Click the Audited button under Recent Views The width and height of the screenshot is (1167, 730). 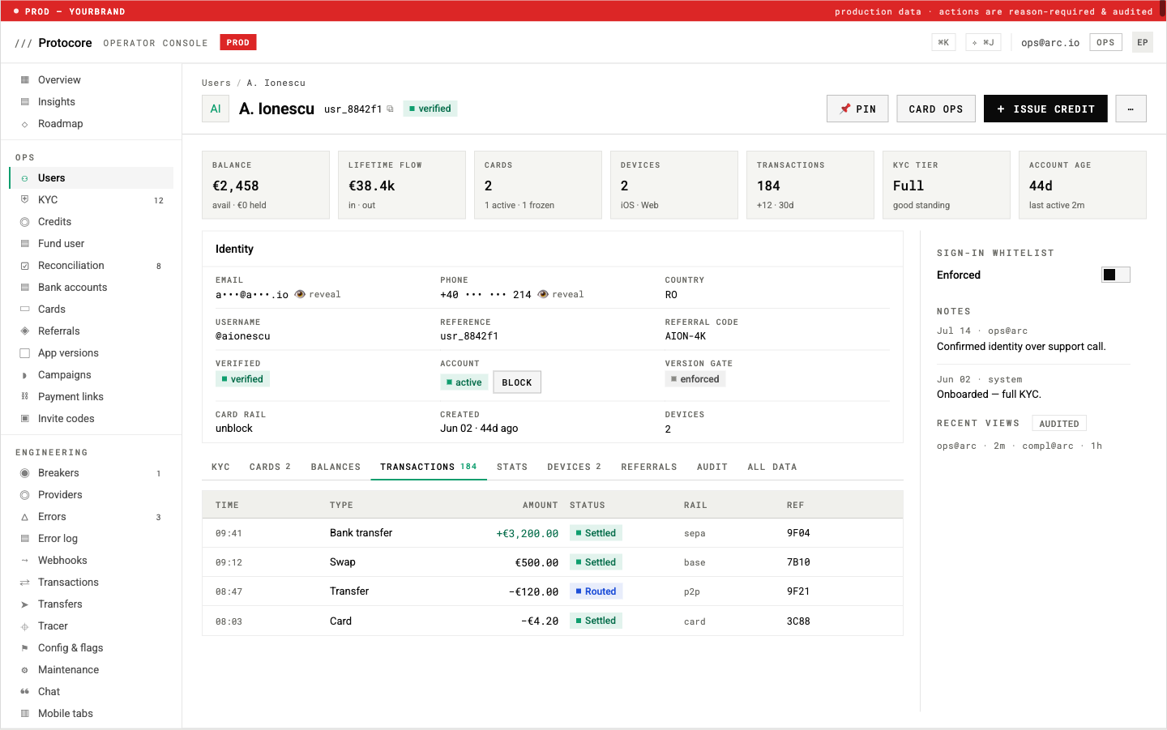pyautogui.click(x=1059, y=424)
